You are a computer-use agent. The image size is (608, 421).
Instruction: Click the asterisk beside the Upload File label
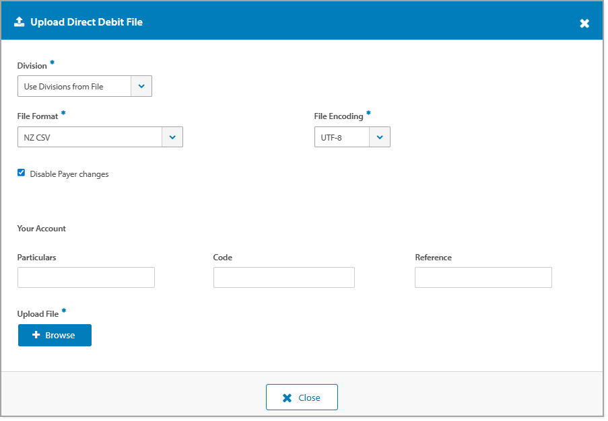[63, 310]
